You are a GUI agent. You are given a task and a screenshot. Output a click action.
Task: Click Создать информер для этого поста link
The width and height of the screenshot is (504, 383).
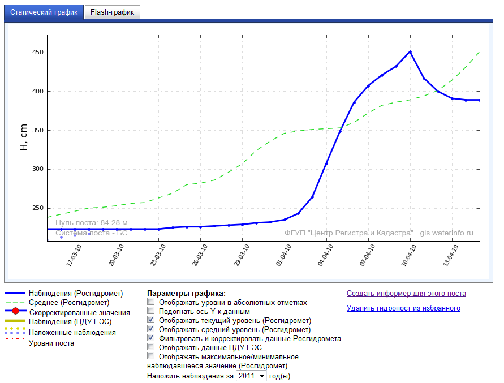tap(406, 294)
